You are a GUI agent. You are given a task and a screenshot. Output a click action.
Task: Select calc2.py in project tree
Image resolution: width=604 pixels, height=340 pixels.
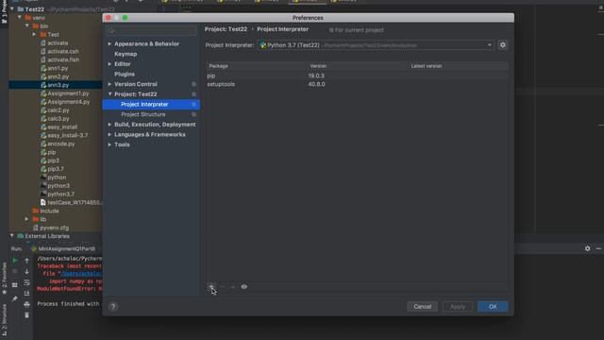[59, 110]
